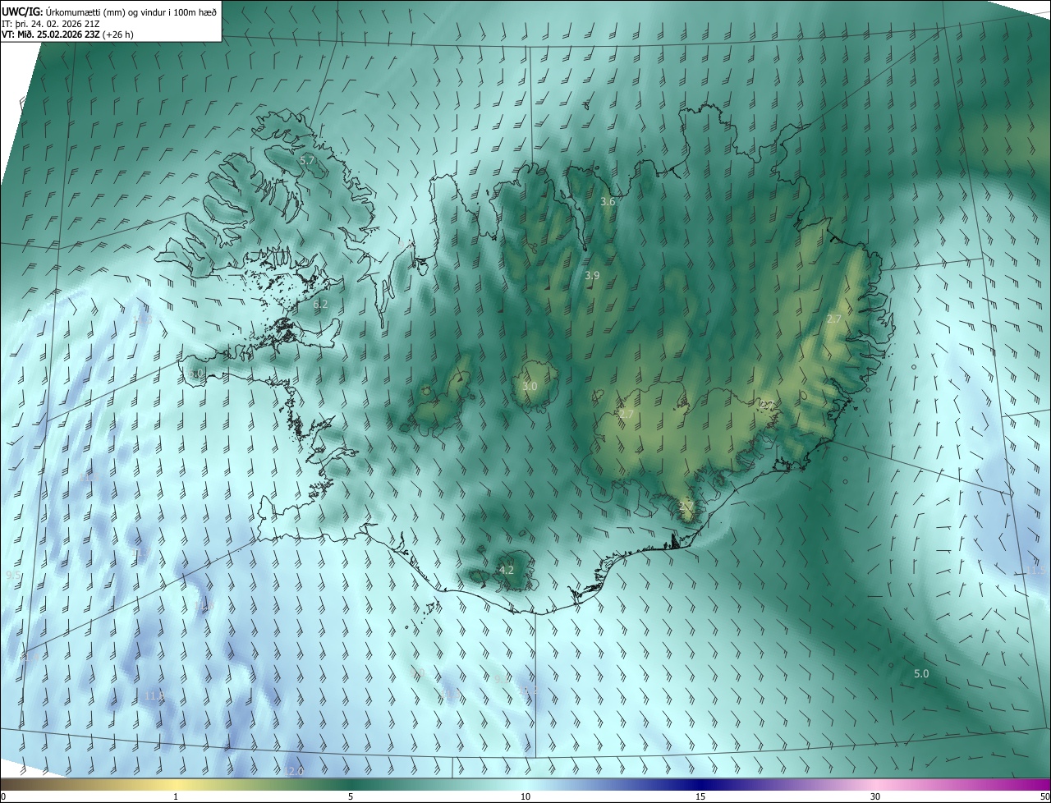Select the 11.8 value in the southwest ocean
This screenshot has height=803, width=1051.
coord(154,696)
